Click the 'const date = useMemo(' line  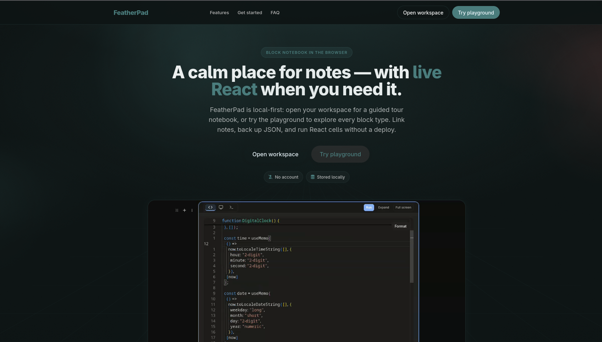click(x=247, y=293)
